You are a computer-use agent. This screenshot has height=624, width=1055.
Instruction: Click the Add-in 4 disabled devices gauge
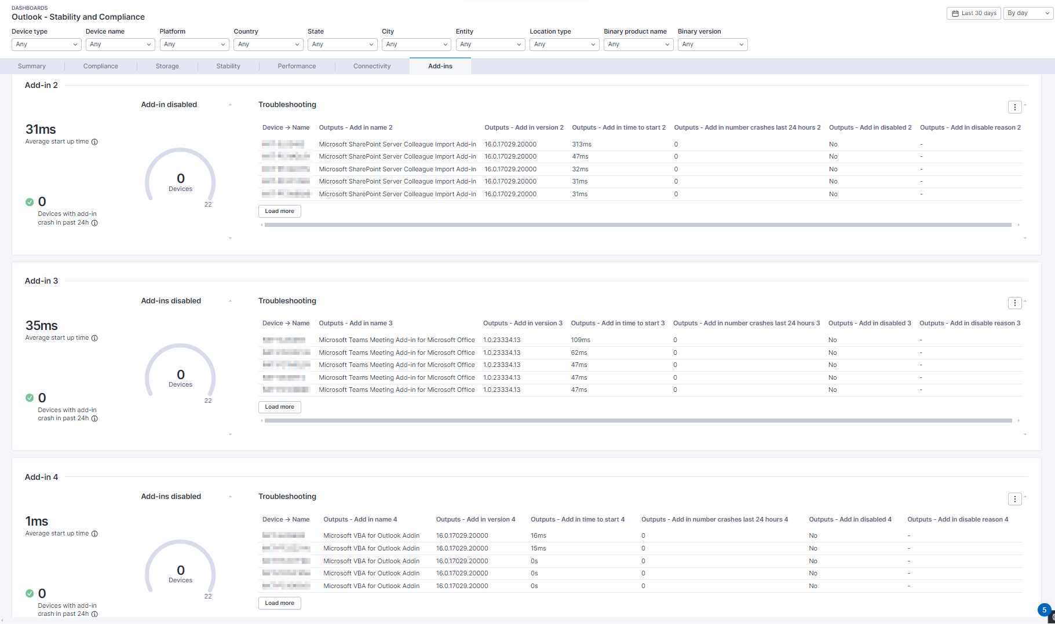point(180,567)
